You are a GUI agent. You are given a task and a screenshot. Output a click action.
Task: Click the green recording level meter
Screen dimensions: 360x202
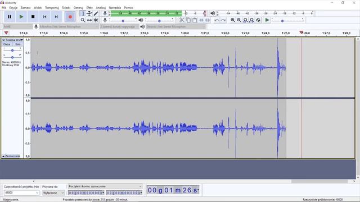tap(146, 13)
